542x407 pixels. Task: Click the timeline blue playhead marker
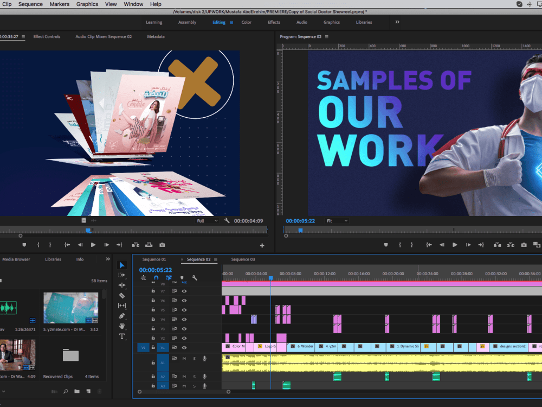coord(270,278)
